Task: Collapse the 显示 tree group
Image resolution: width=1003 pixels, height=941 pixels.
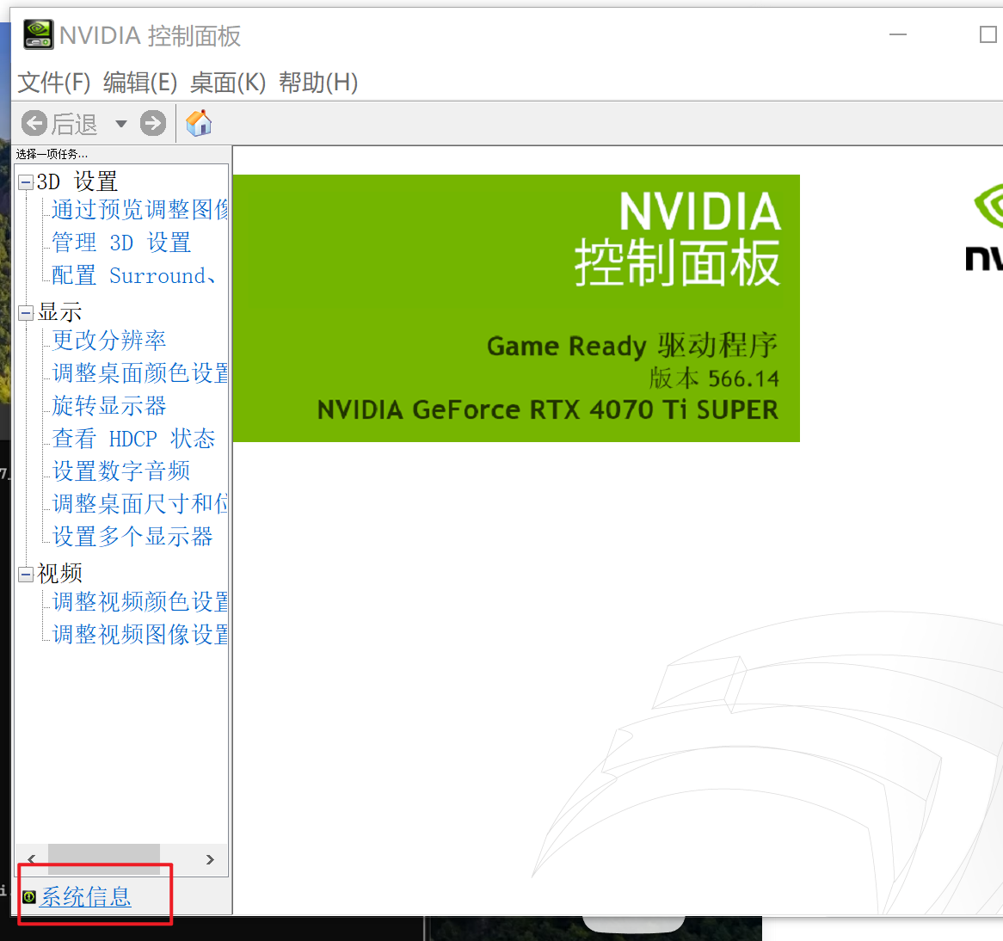Action: [26, 313]
